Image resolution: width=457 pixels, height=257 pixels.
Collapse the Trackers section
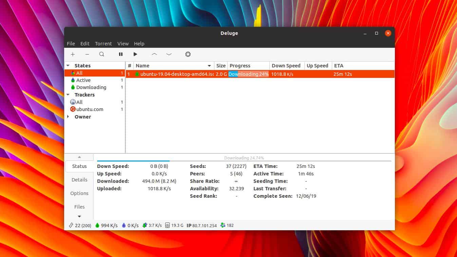point(68,95)
